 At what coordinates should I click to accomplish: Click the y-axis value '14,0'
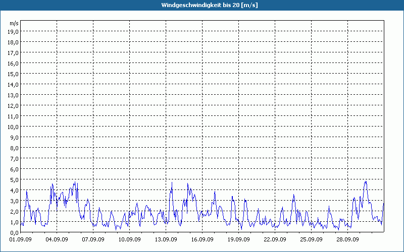13,85
